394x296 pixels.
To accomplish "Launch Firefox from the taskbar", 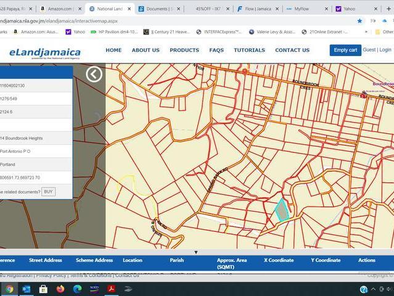I will pyautogui.click(x=60, y=289).
